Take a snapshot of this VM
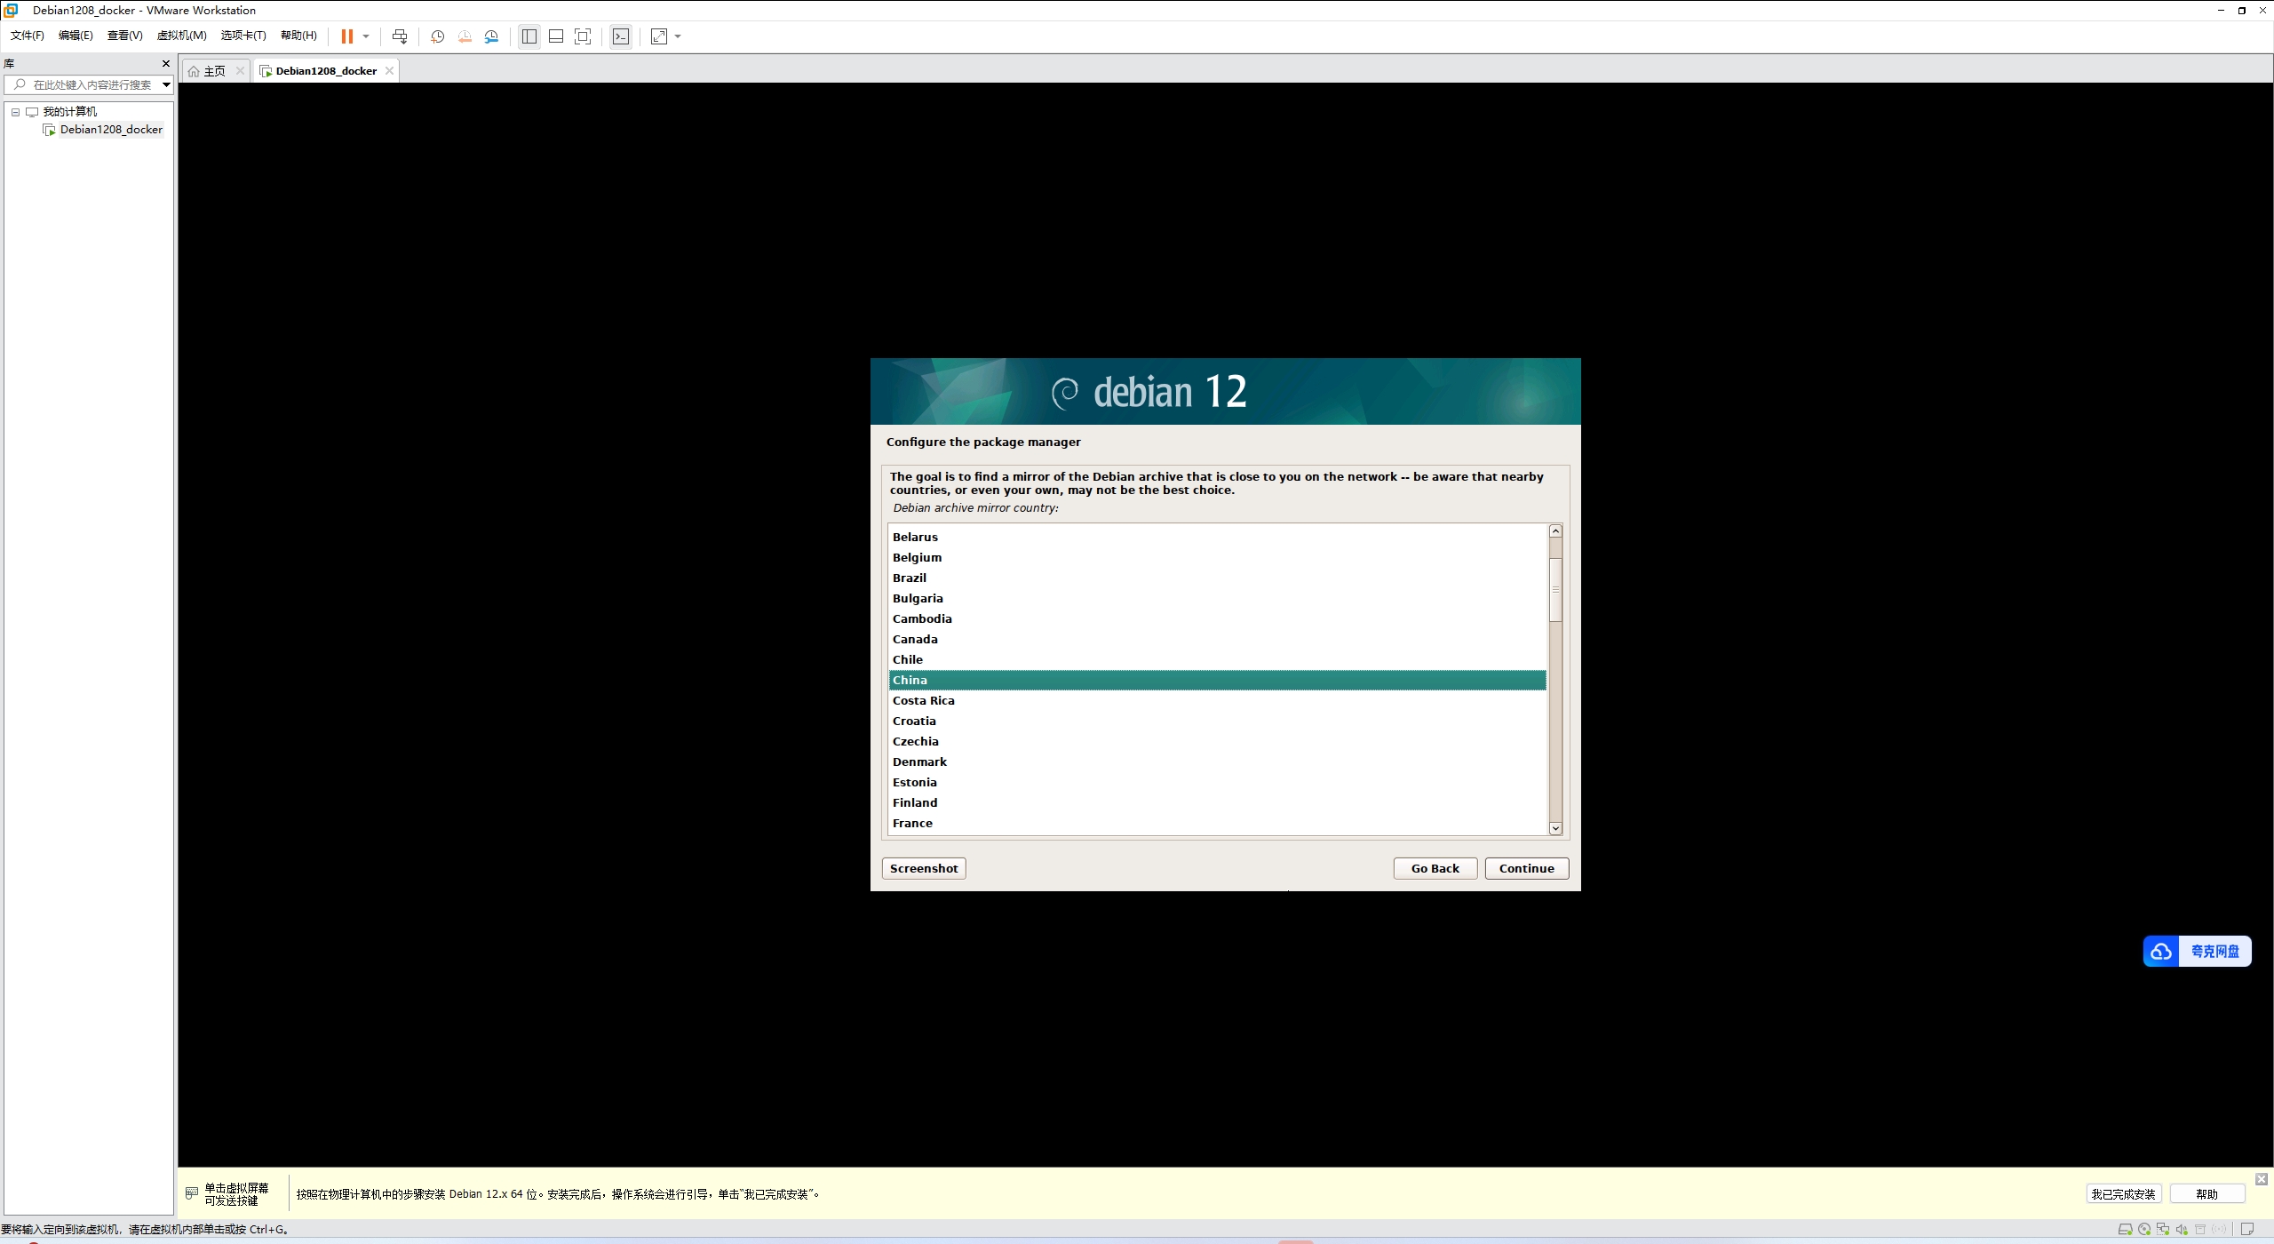This screenshot has width=2274, height=1244. pos(437,36)
